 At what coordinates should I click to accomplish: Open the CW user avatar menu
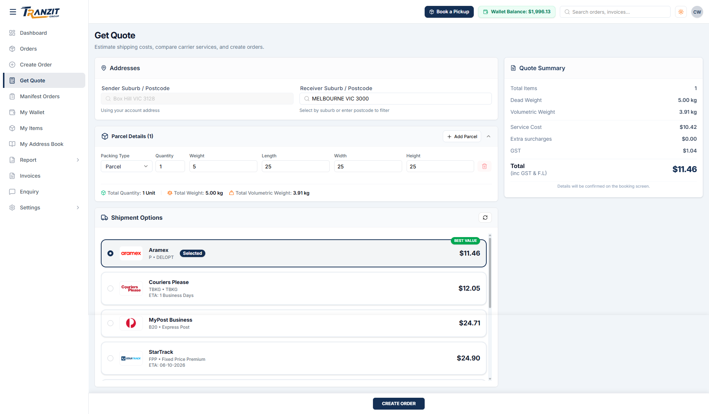click(x=697, y=12)
